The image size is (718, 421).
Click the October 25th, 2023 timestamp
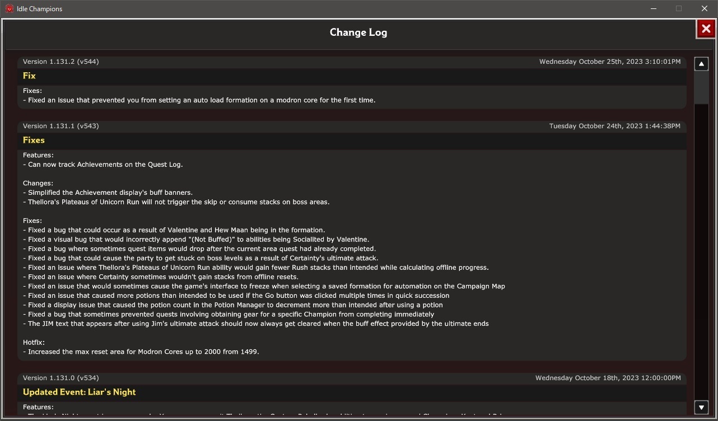pos(610,62)
